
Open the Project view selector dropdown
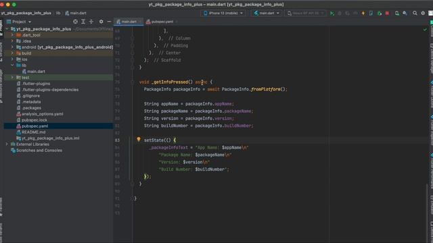click(x=19, y=22)
